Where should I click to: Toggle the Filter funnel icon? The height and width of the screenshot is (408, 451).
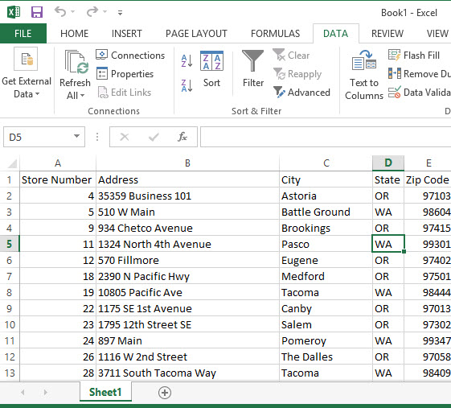(252, 60)
